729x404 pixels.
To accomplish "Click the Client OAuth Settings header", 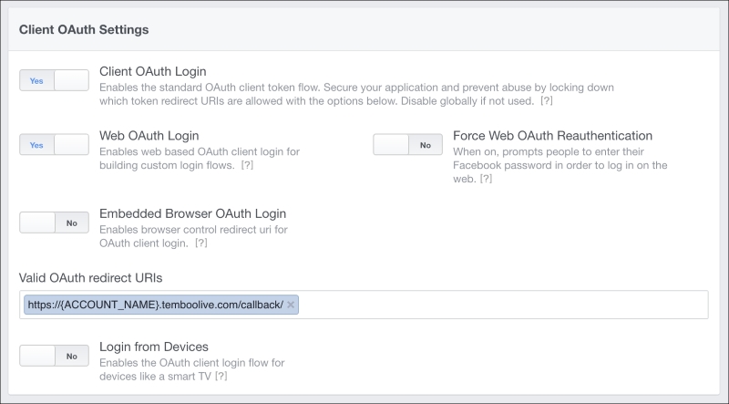I will (84, 29).
